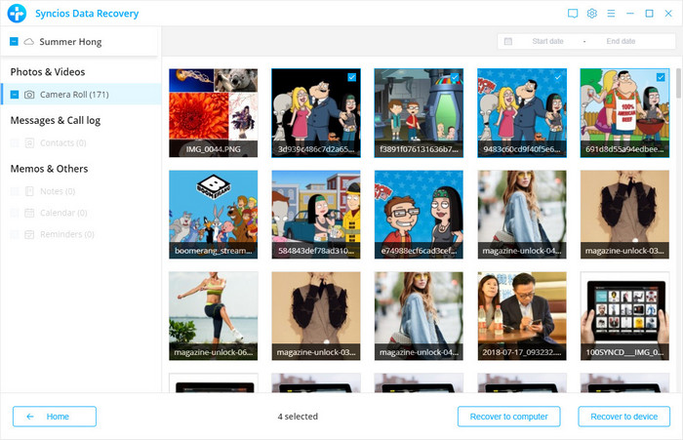Click the Syncios Data Recovery title
Image resolution: width=683 pixels, height=440 pixels.
(x=87, y=14)
